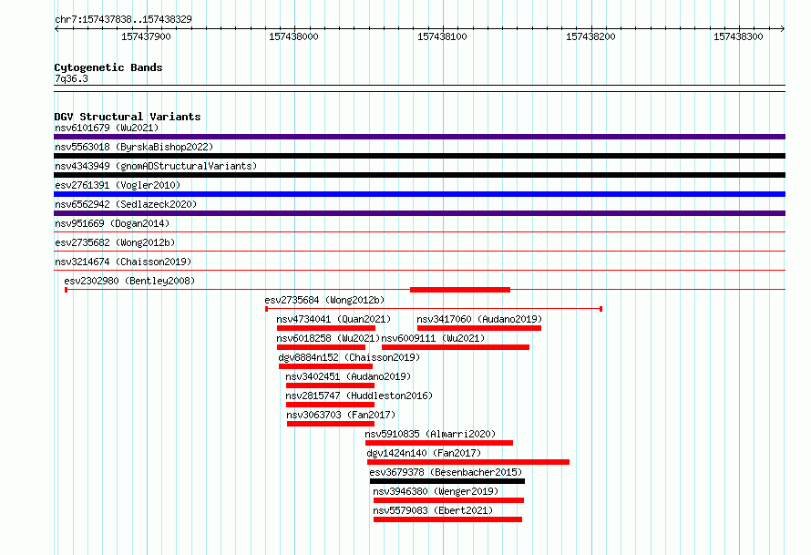The height and width of the screenshot is (555, 811).
Task: Click the nsv6101679 (Wu2021) variant label
Action: click(107, 128)
